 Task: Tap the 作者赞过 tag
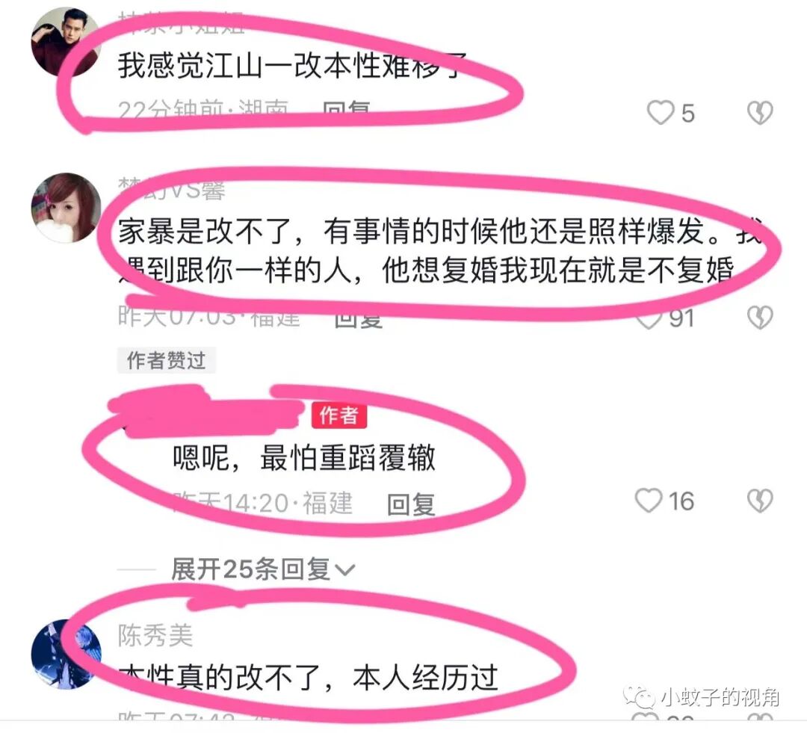point(166,360)
